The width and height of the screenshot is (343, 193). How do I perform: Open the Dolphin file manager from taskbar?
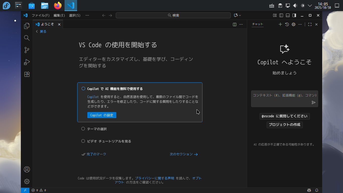45,6
